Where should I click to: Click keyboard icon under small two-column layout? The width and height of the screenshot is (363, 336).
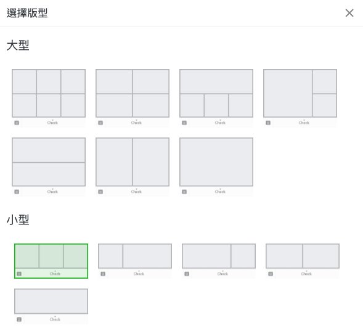pyautogui.click(x=271, y=274)
